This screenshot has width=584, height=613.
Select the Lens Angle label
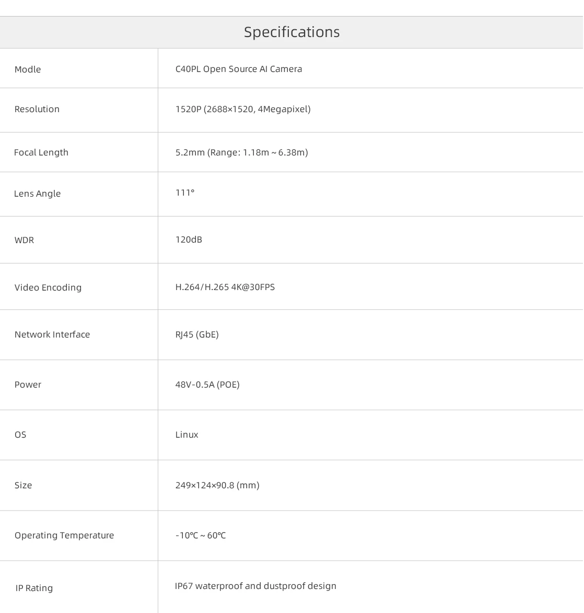point(37,194)
